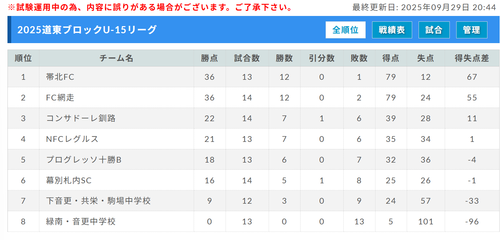Click 幕別札内SC team name

click(x=69, y=181)
